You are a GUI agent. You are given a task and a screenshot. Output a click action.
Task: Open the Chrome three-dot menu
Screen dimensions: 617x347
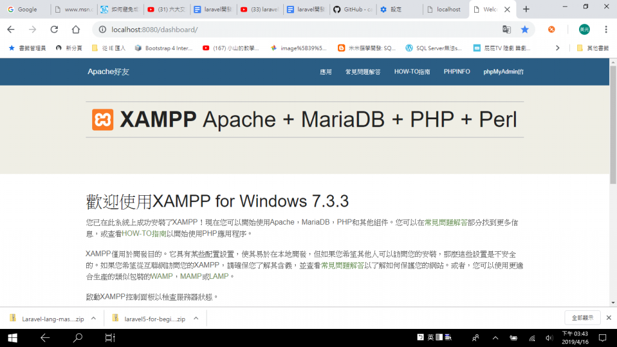[x=606, y=30]
